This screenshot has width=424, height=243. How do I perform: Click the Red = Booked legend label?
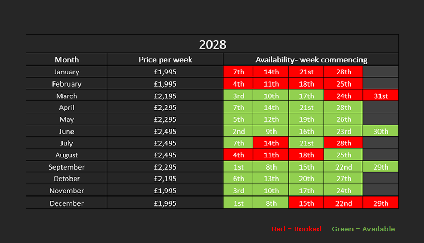tap(296, 229)
